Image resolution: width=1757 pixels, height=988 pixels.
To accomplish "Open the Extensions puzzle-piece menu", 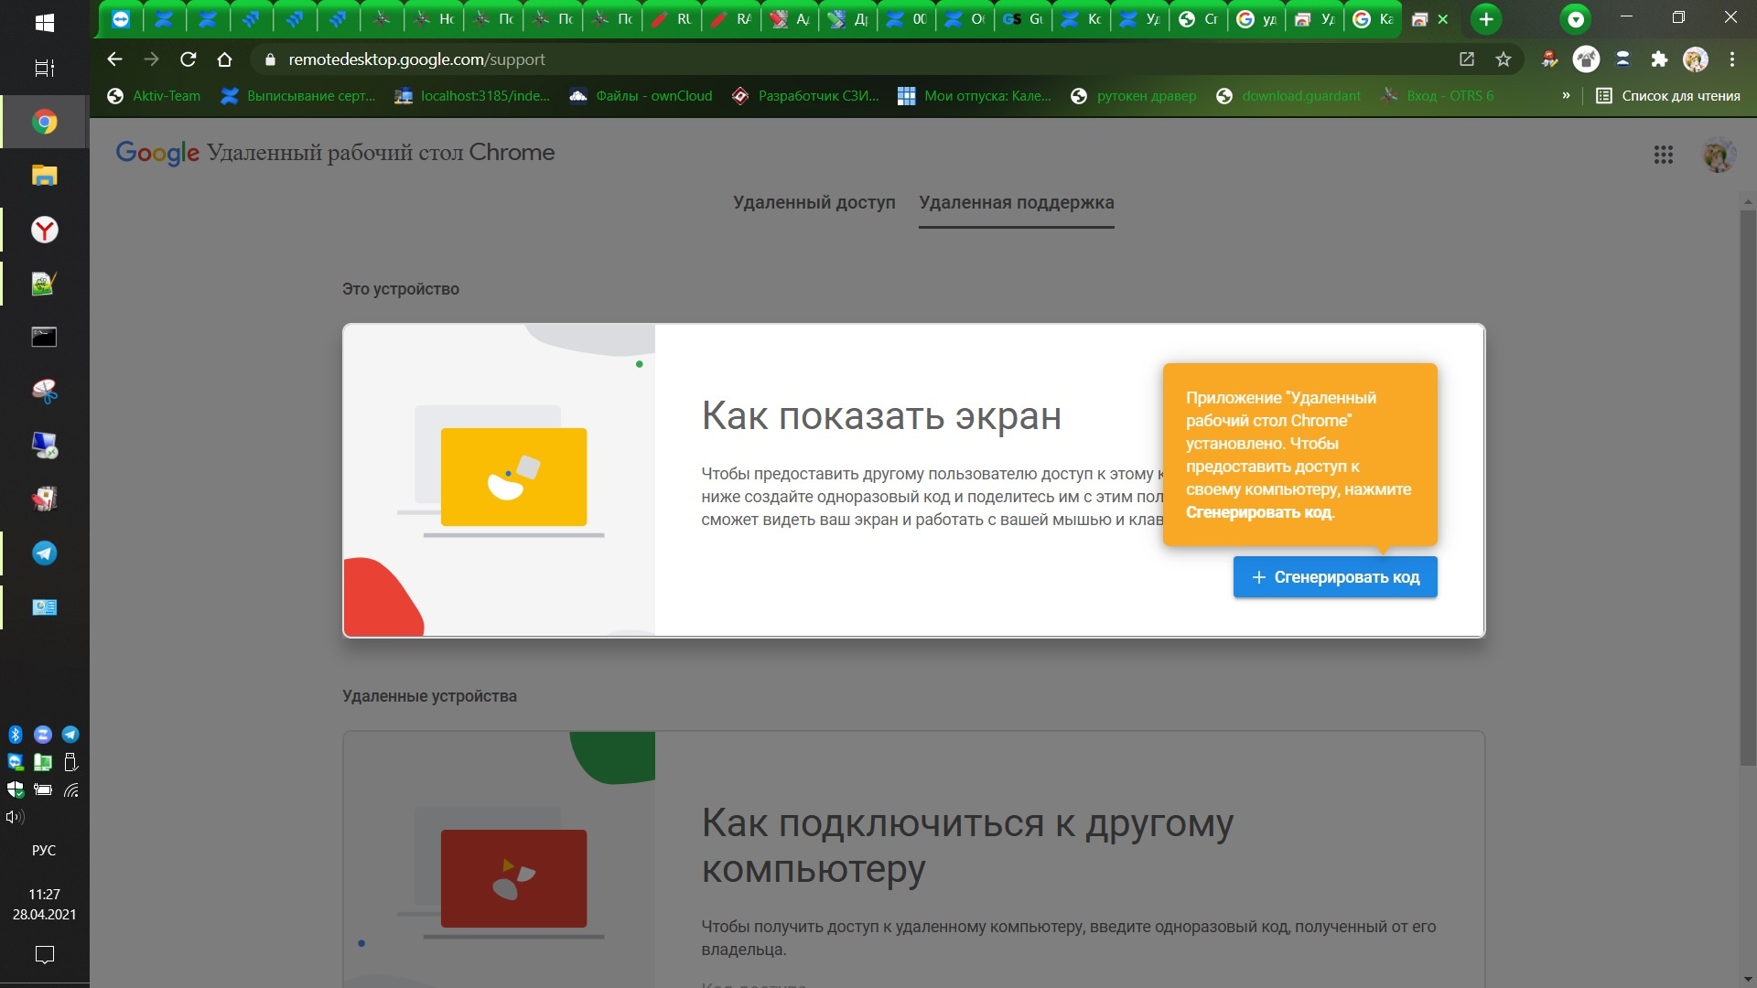I will pyautogui.click(x=1659, y=59).
